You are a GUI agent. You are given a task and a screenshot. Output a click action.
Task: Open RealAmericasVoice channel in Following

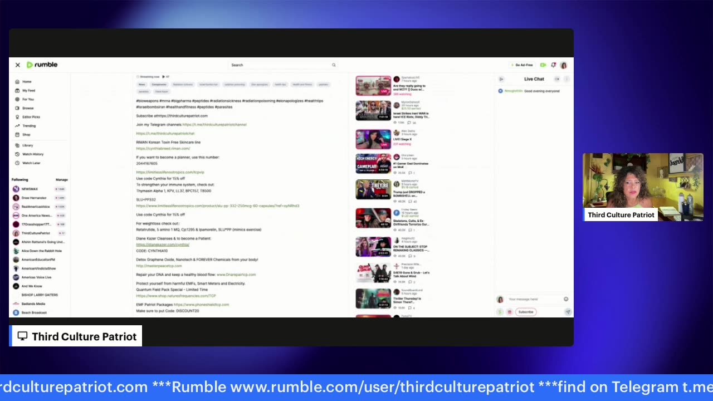[x=39, y=207]
